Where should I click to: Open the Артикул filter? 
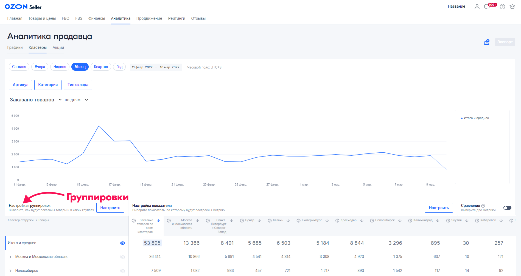21,85
